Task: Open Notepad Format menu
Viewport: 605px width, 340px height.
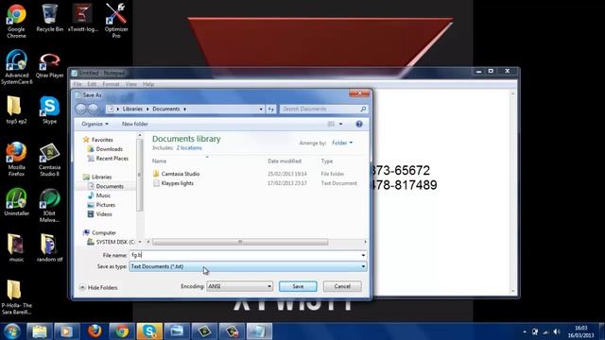Action: coord(111,84)
